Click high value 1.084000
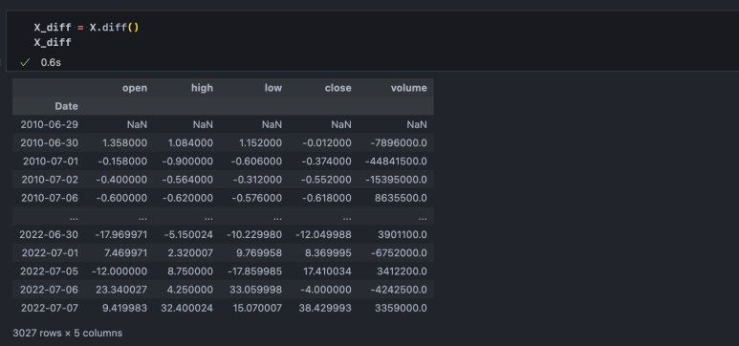Viewport: 739px width, 346px height. pos(190,142)
